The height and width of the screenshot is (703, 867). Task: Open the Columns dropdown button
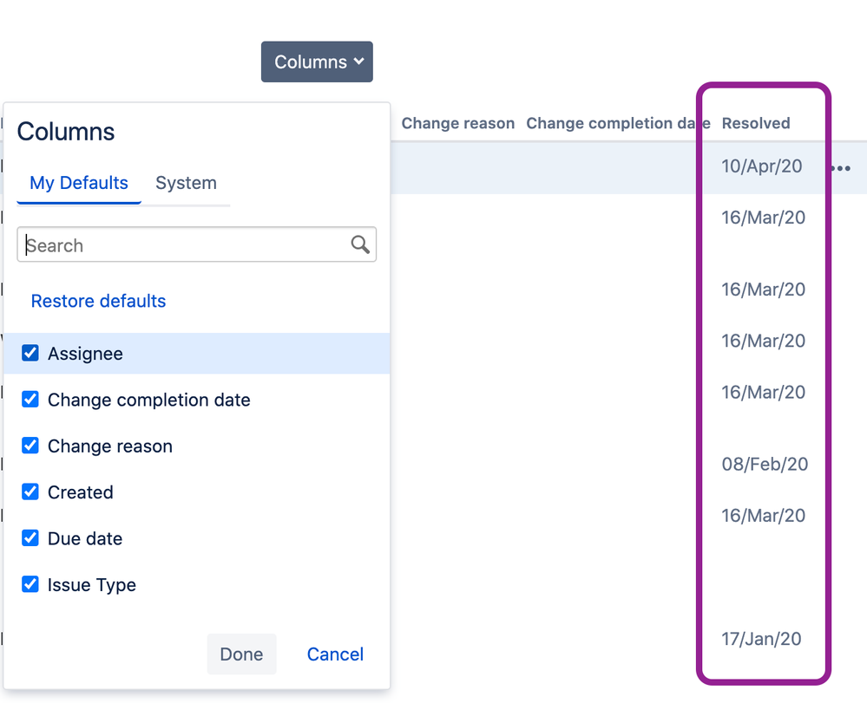click(317, 62)
